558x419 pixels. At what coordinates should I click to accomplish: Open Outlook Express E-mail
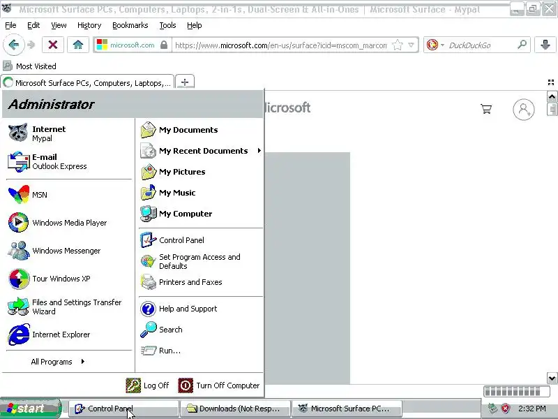point(69,161)
